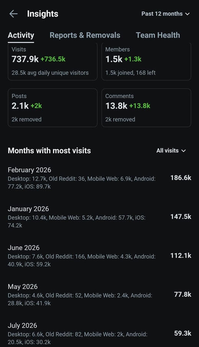Open the Team Health tab
Viewport: 199px width, 347px height.
[158, 35]
